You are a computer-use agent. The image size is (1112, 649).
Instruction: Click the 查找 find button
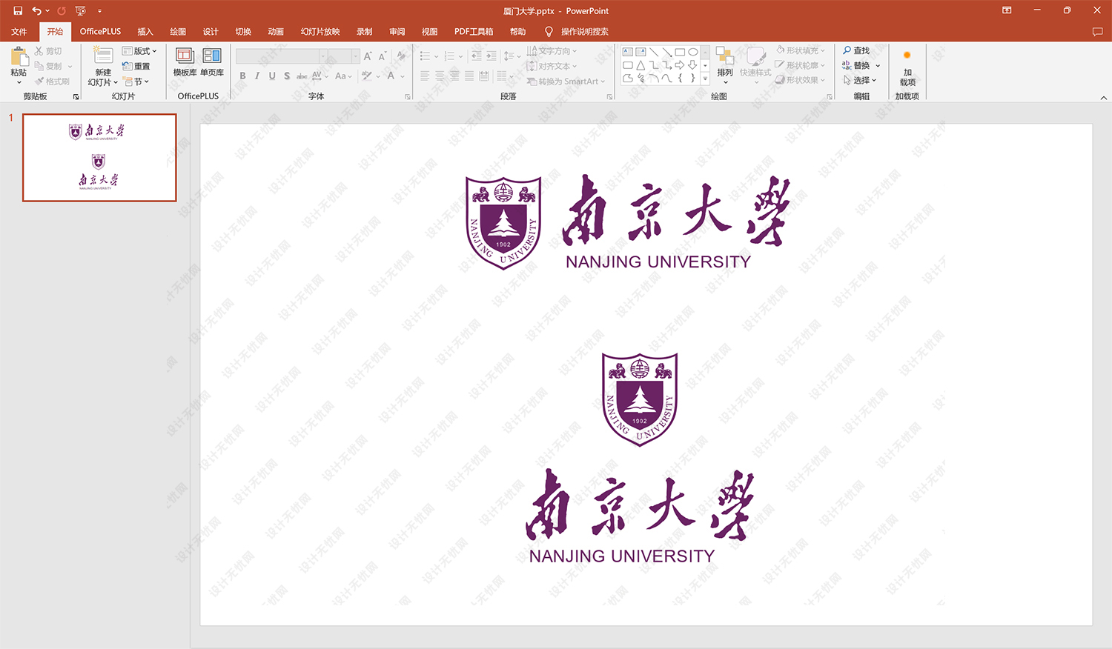(x=856, y=50)
